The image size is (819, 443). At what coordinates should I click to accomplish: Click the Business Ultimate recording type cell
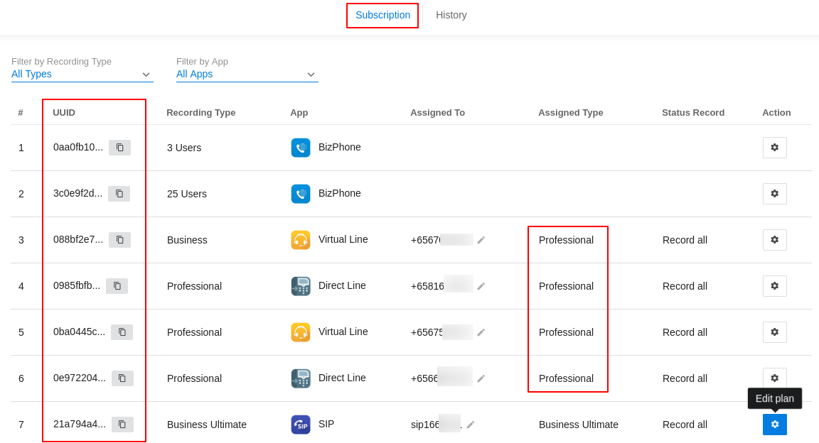206,425
